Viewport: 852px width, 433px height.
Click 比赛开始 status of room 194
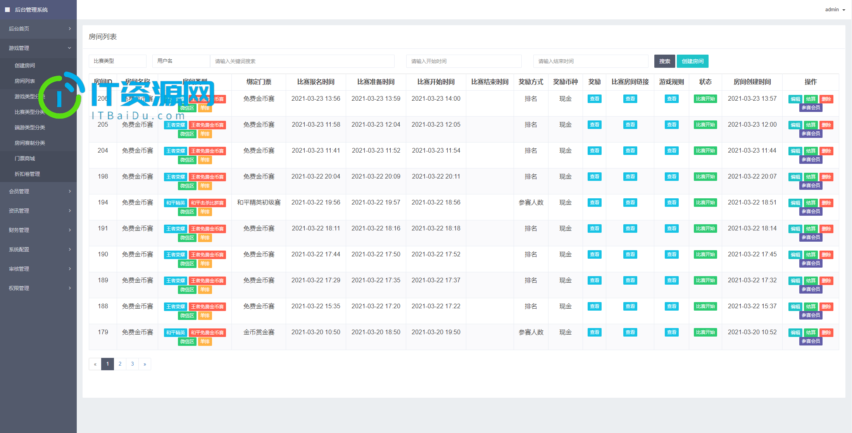[x=705, y=203]
